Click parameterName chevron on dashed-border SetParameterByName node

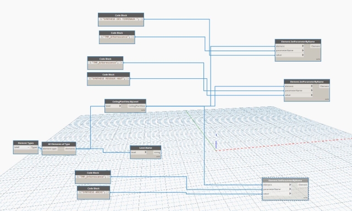point(290,189)
